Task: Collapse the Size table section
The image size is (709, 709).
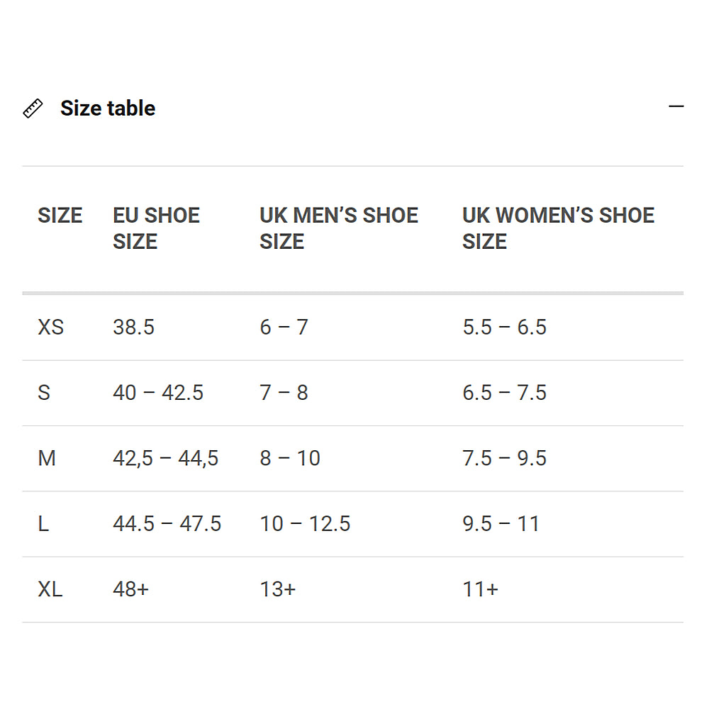Action: 676,107
